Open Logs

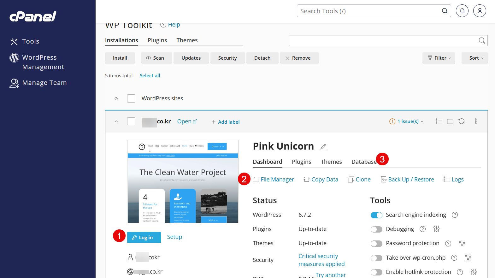click(x=453, y=180)
